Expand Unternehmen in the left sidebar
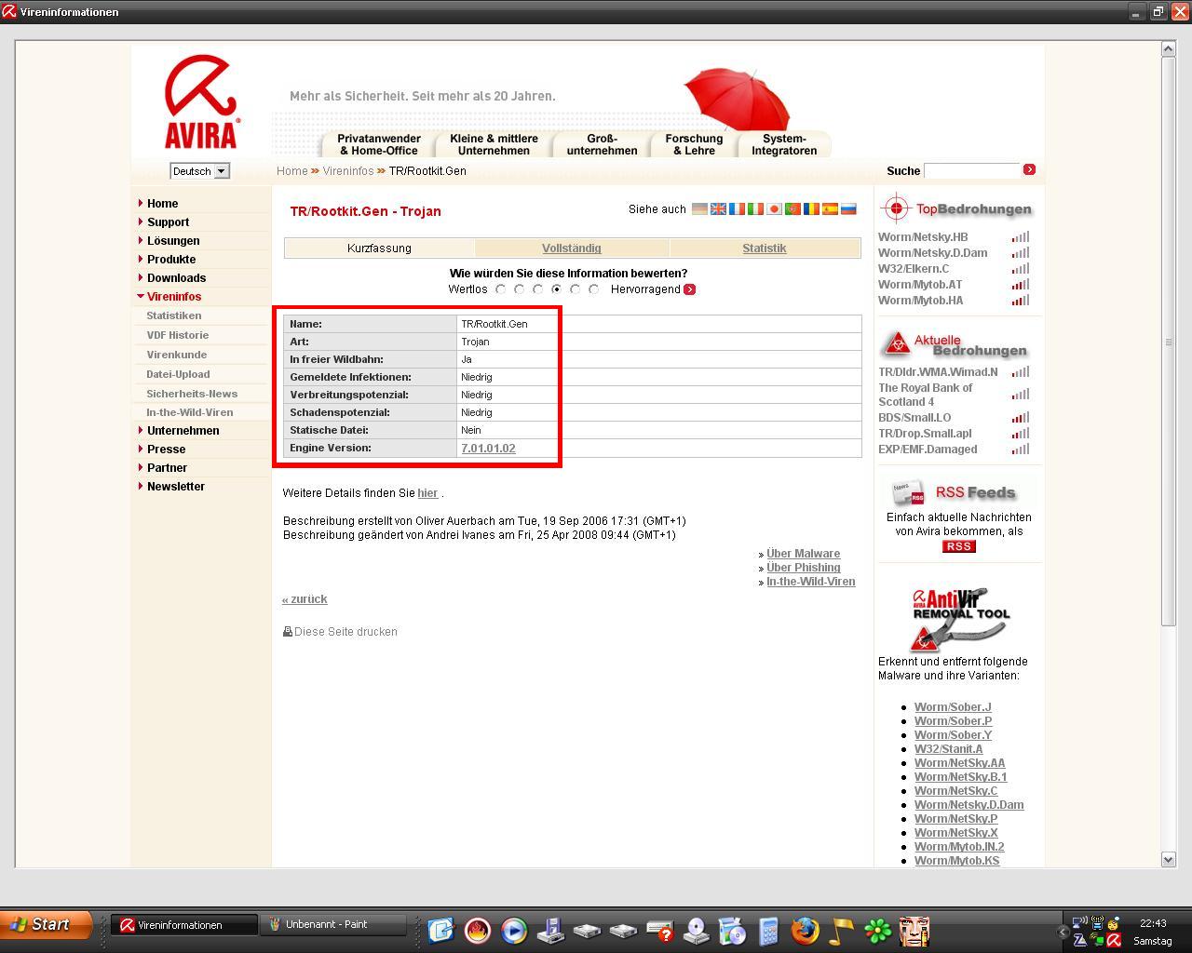 [183, 430]
